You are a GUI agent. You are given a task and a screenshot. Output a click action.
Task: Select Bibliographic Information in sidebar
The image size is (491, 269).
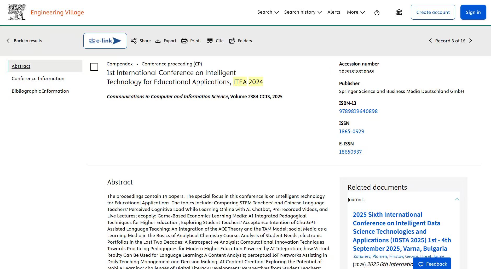[40, 91]
